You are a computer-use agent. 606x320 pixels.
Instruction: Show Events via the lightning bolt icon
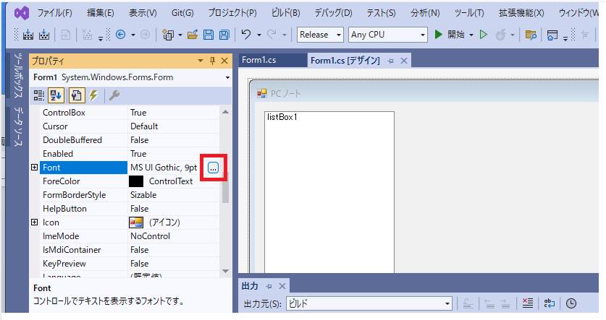coord(93,95)
